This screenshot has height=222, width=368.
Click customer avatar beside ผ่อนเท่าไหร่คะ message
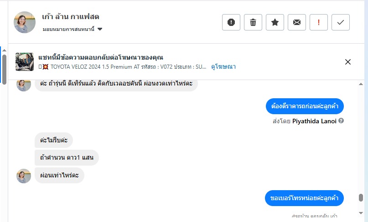pyautogui.click(x=24, y=176)
